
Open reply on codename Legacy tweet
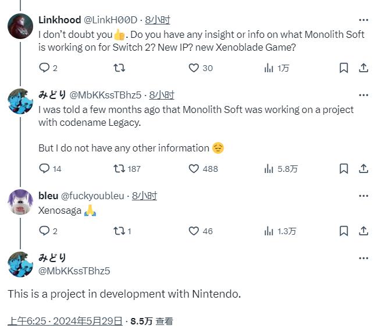click(44, 168)
